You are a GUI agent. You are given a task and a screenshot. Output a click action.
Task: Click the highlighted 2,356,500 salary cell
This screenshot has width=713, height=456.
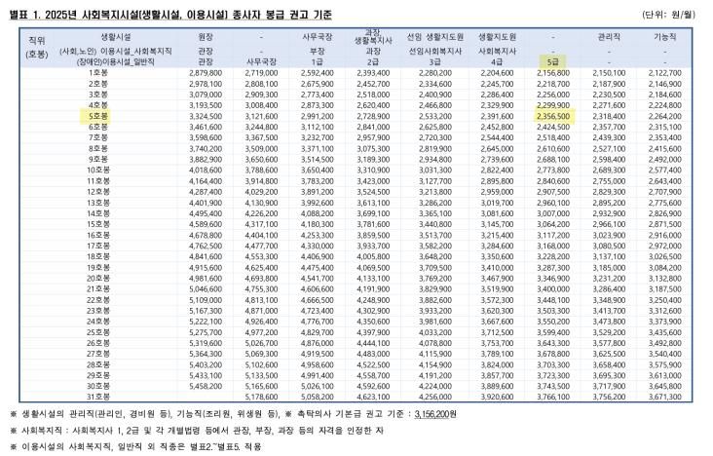click(552, 115)
